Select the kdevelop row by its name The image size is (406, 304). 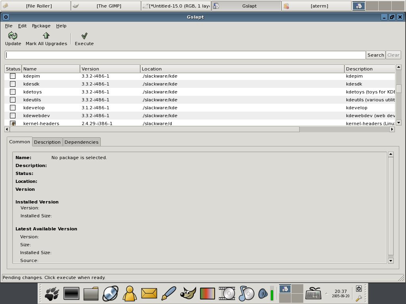tap(34, 108)
